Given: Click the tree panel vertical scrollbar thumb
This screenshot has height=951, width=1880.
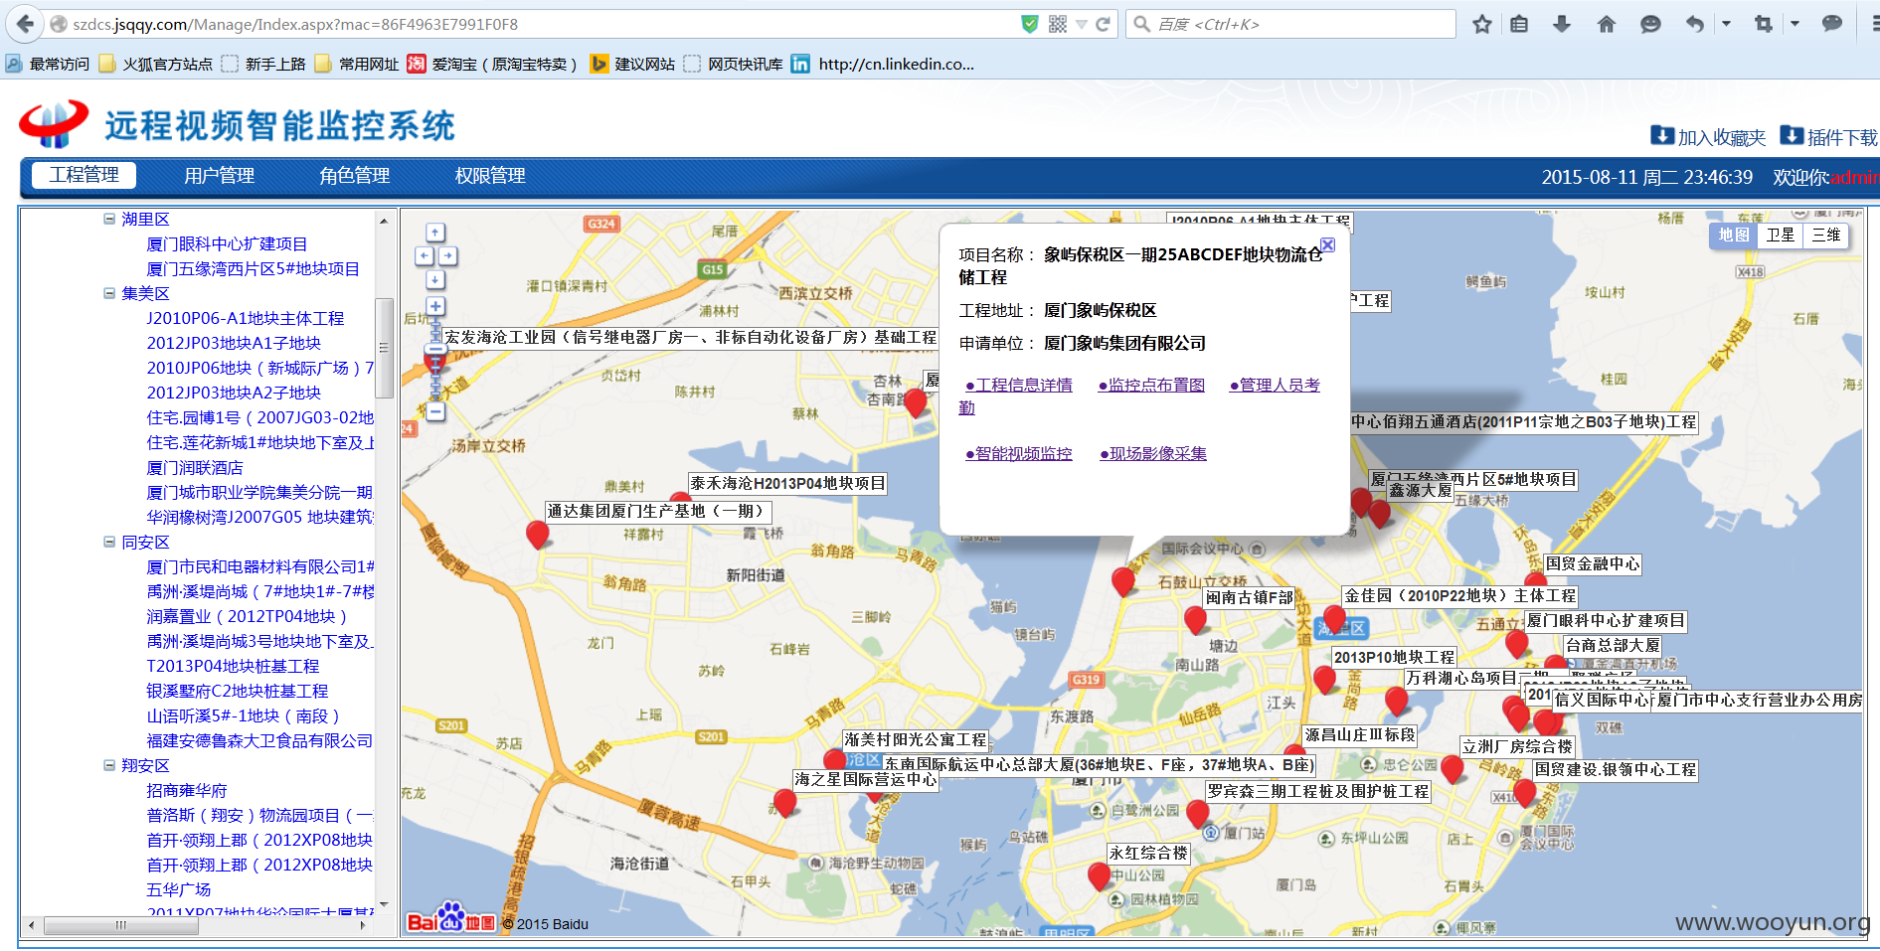Looking at the screenshot, I should click(384, 348).
